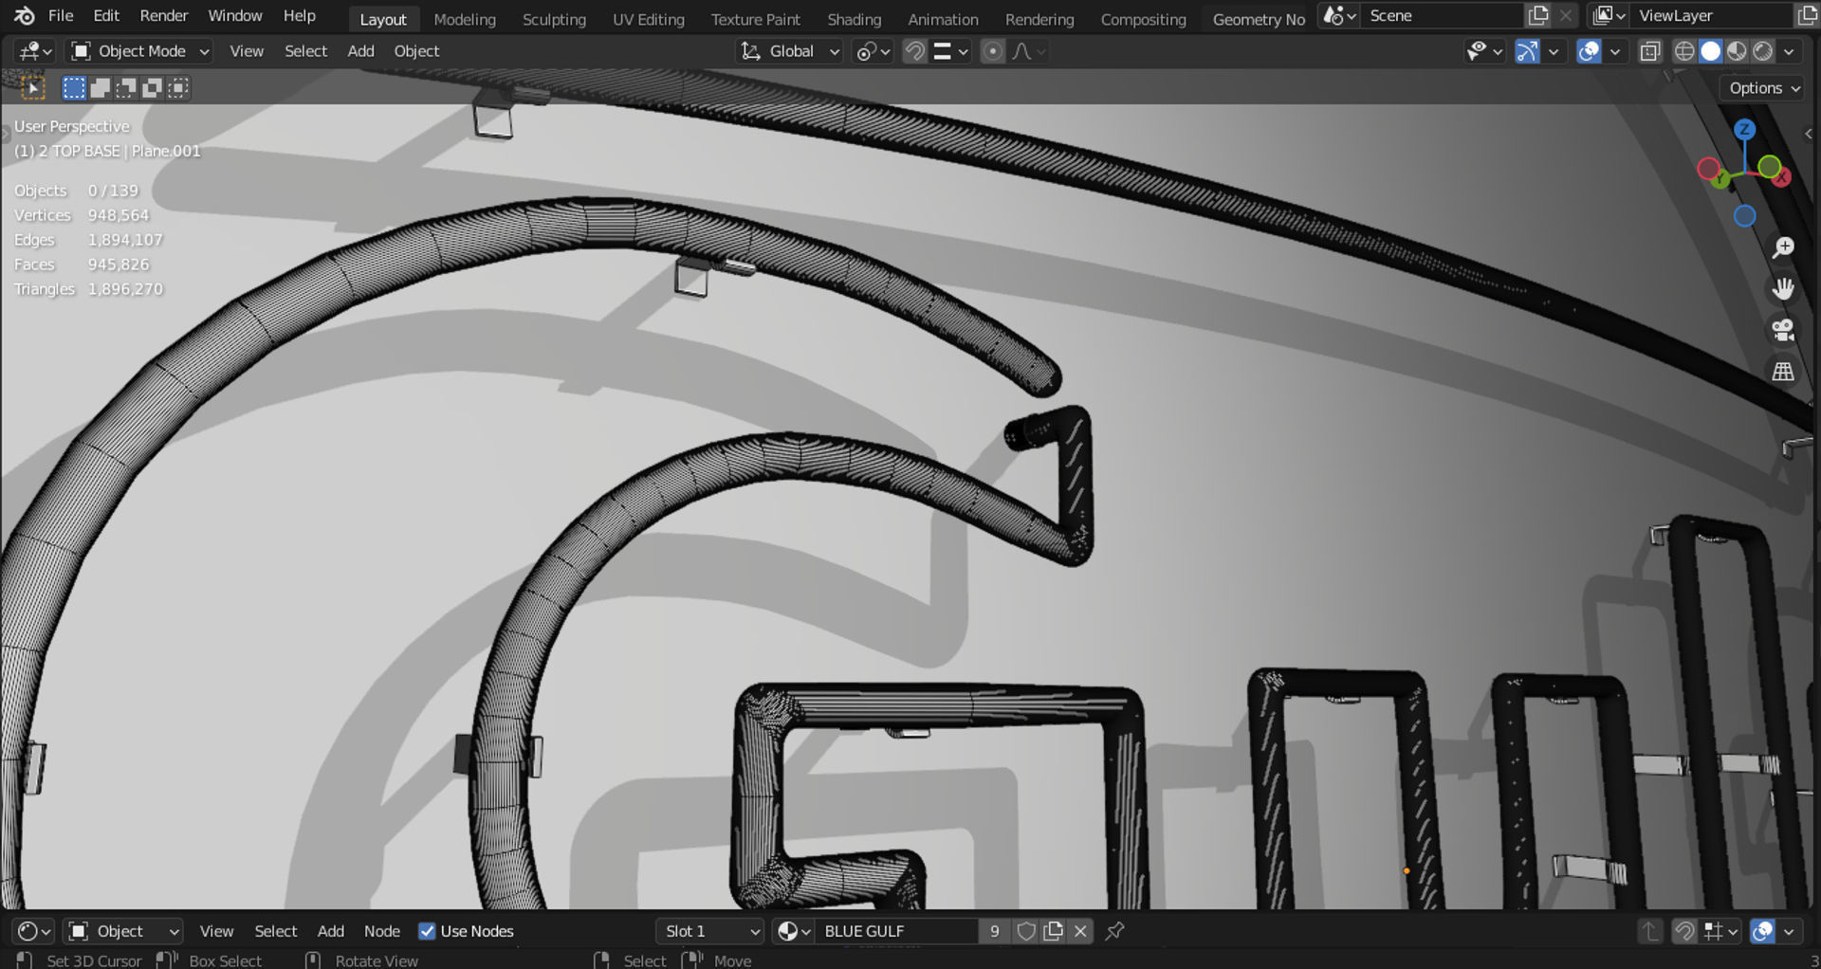
Task: Choose the subtract selection mode
Action: click(x=125, y=88)
